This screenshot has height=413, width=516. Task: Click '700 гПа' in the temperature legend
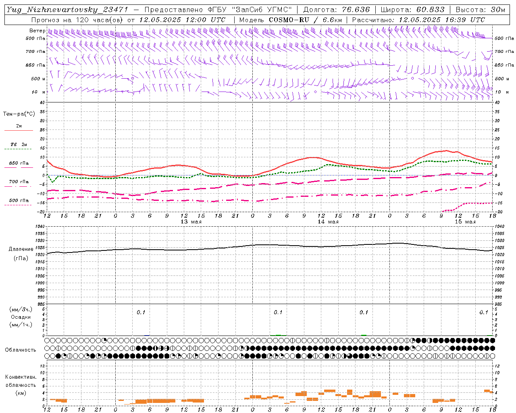19,181
